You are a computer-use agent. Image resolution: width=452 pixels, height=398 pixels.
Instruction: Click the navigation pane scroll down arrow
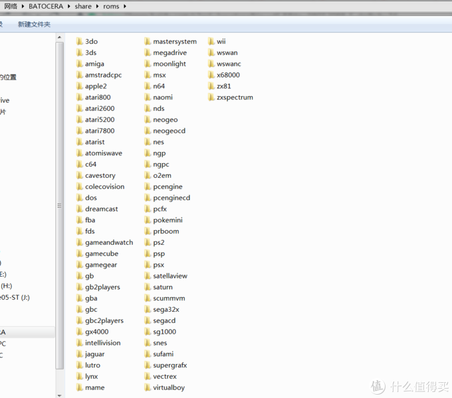point(59,396)
